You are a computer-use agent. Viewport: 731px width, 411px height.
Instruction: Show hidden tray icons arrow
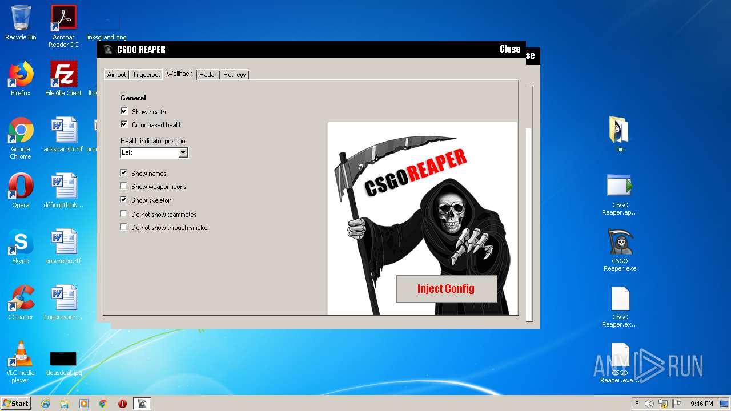[637, 404]
